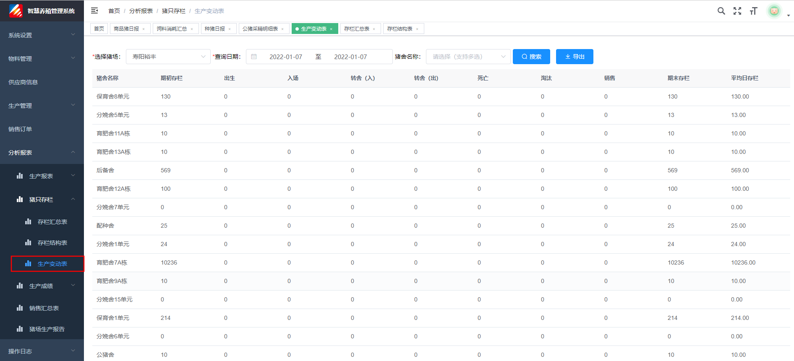Click chart icon beside 销售汇总表

pyautogui.click(x=20, y=308)
